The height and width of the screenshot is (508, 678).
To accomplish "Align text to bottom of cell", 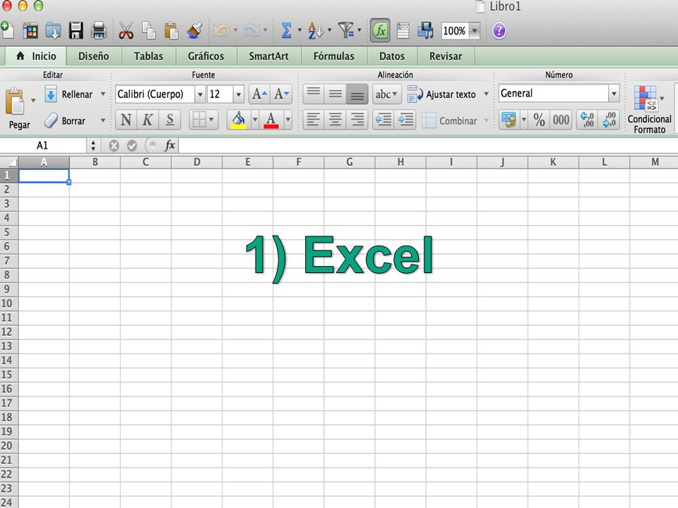I will coord(357,94).
